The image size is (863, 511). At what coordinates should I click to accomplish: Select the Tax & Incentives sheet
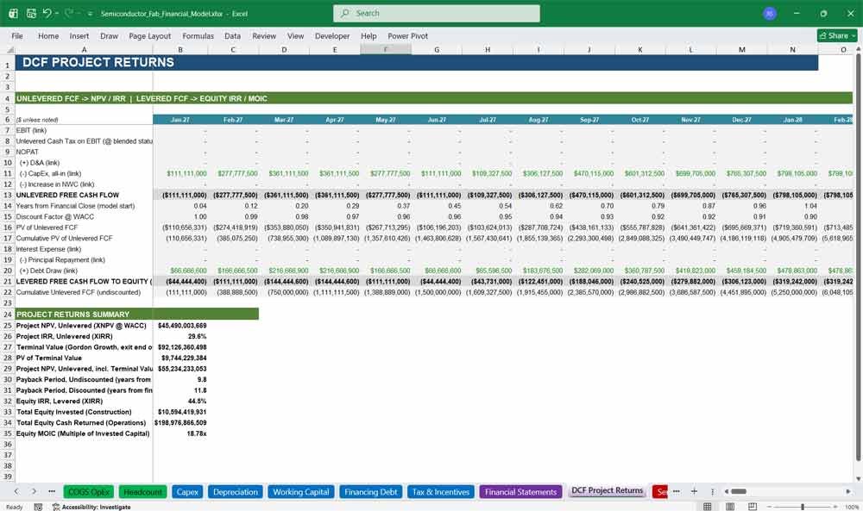440,492
